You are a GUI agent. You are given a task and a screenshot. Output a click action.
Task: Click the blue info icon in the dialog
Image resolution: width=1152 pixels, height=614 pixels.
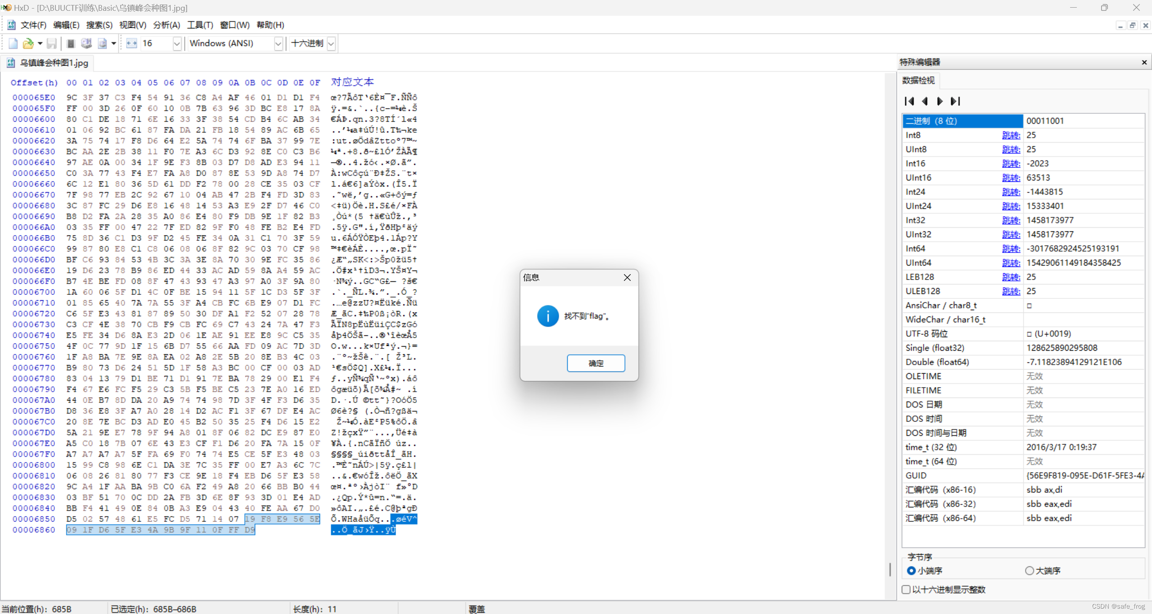coord(548,316)
